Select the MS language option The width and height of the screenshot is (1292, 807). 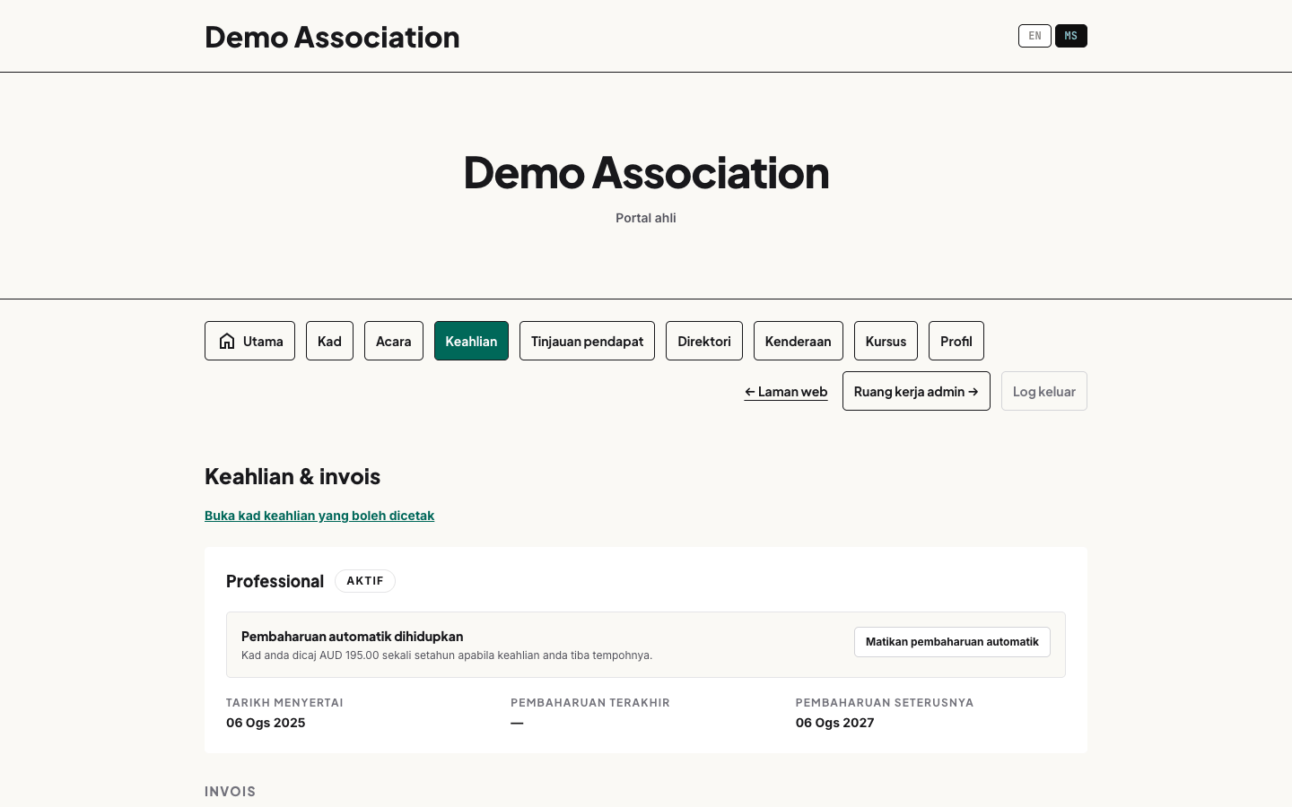click(x=1071, y=36)
